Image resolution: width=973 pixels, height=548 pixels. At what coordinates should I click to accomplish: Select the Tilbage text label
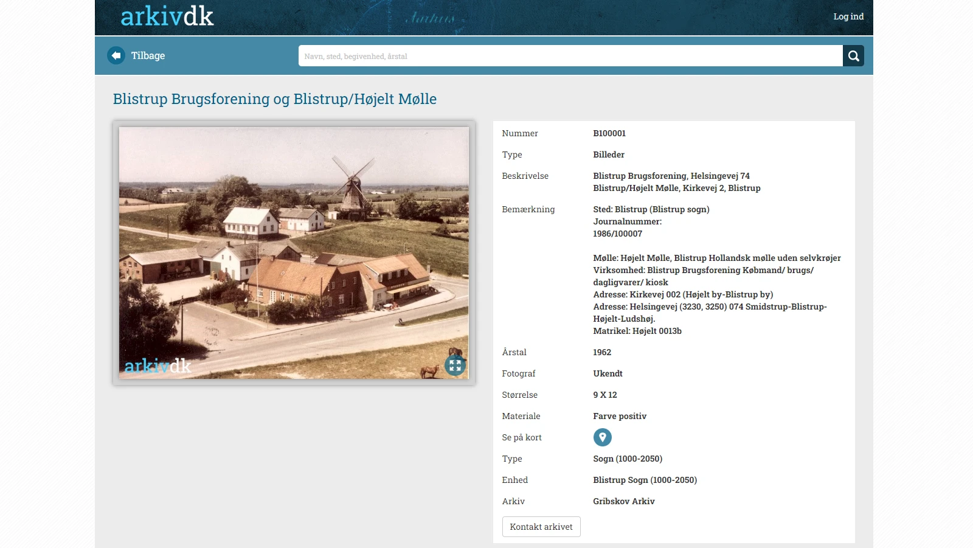point(148,55)
